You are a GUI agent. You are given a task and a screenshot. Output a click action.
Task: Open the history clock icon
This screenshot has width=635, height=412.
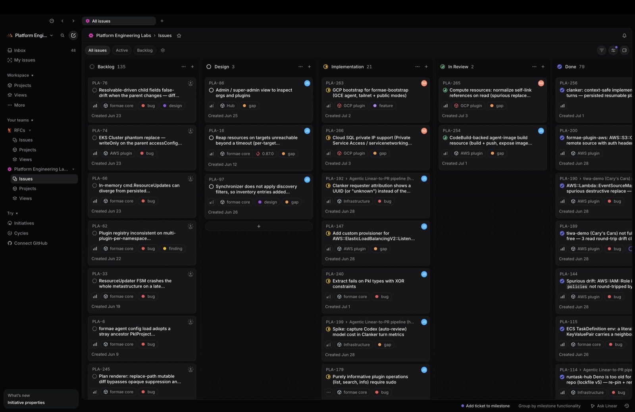pos(52,21)
